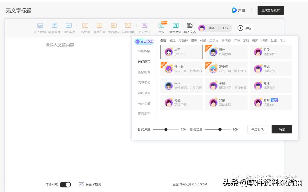This screenshot has width=308, height=192.
Task: Click the 插入停顿 (insert pause) icon
Action: tap(40, 26)
